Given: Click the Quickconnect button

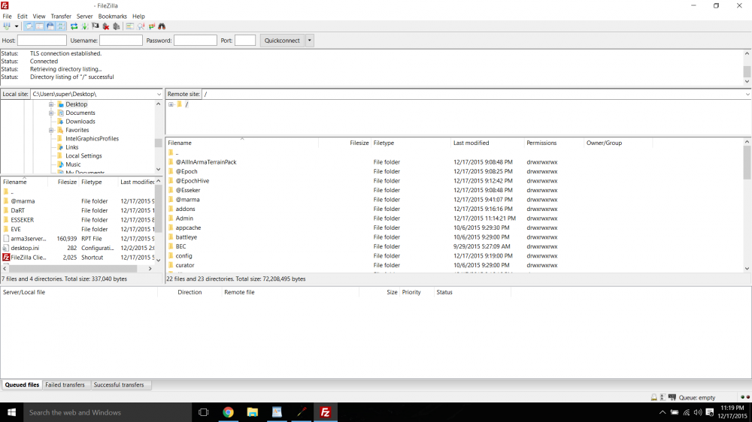Looking at the screenshot, I should pos(281,41).
